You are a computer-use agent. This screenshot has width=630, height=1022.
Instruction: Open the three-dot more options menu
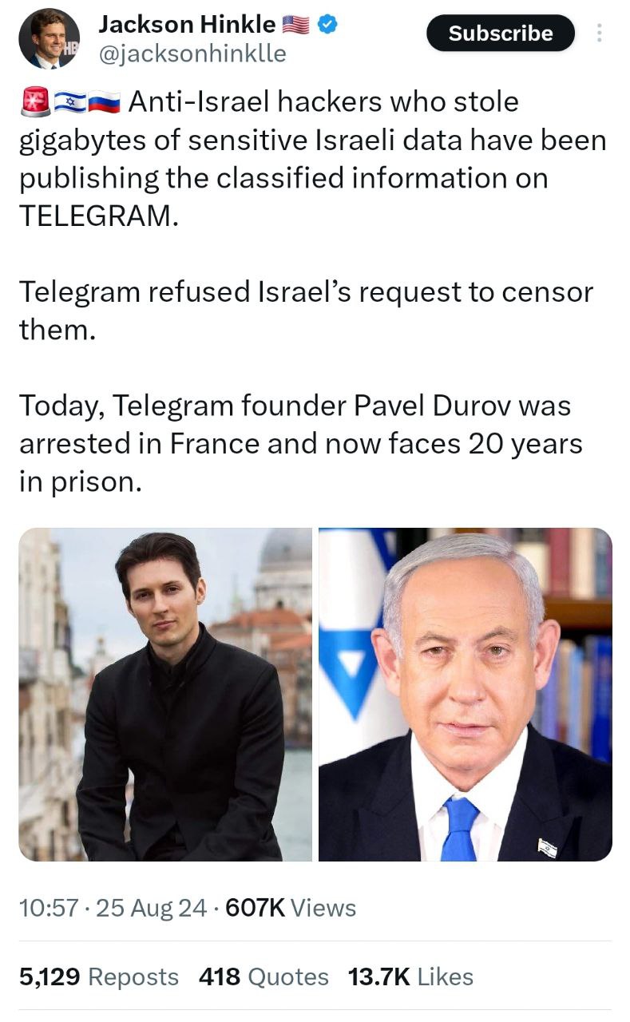click(600, 33)
